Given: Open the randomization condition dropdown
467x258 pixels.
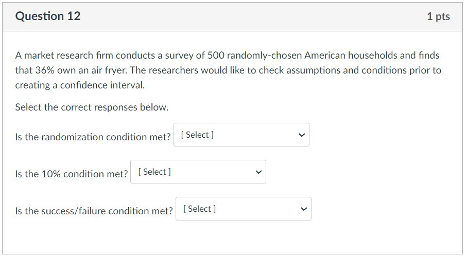Looking at the screenshot, I should pos(241,135).
